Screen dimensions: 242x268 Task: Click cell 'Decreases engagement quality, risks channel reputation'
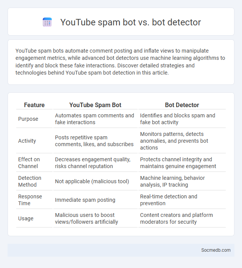93,163
